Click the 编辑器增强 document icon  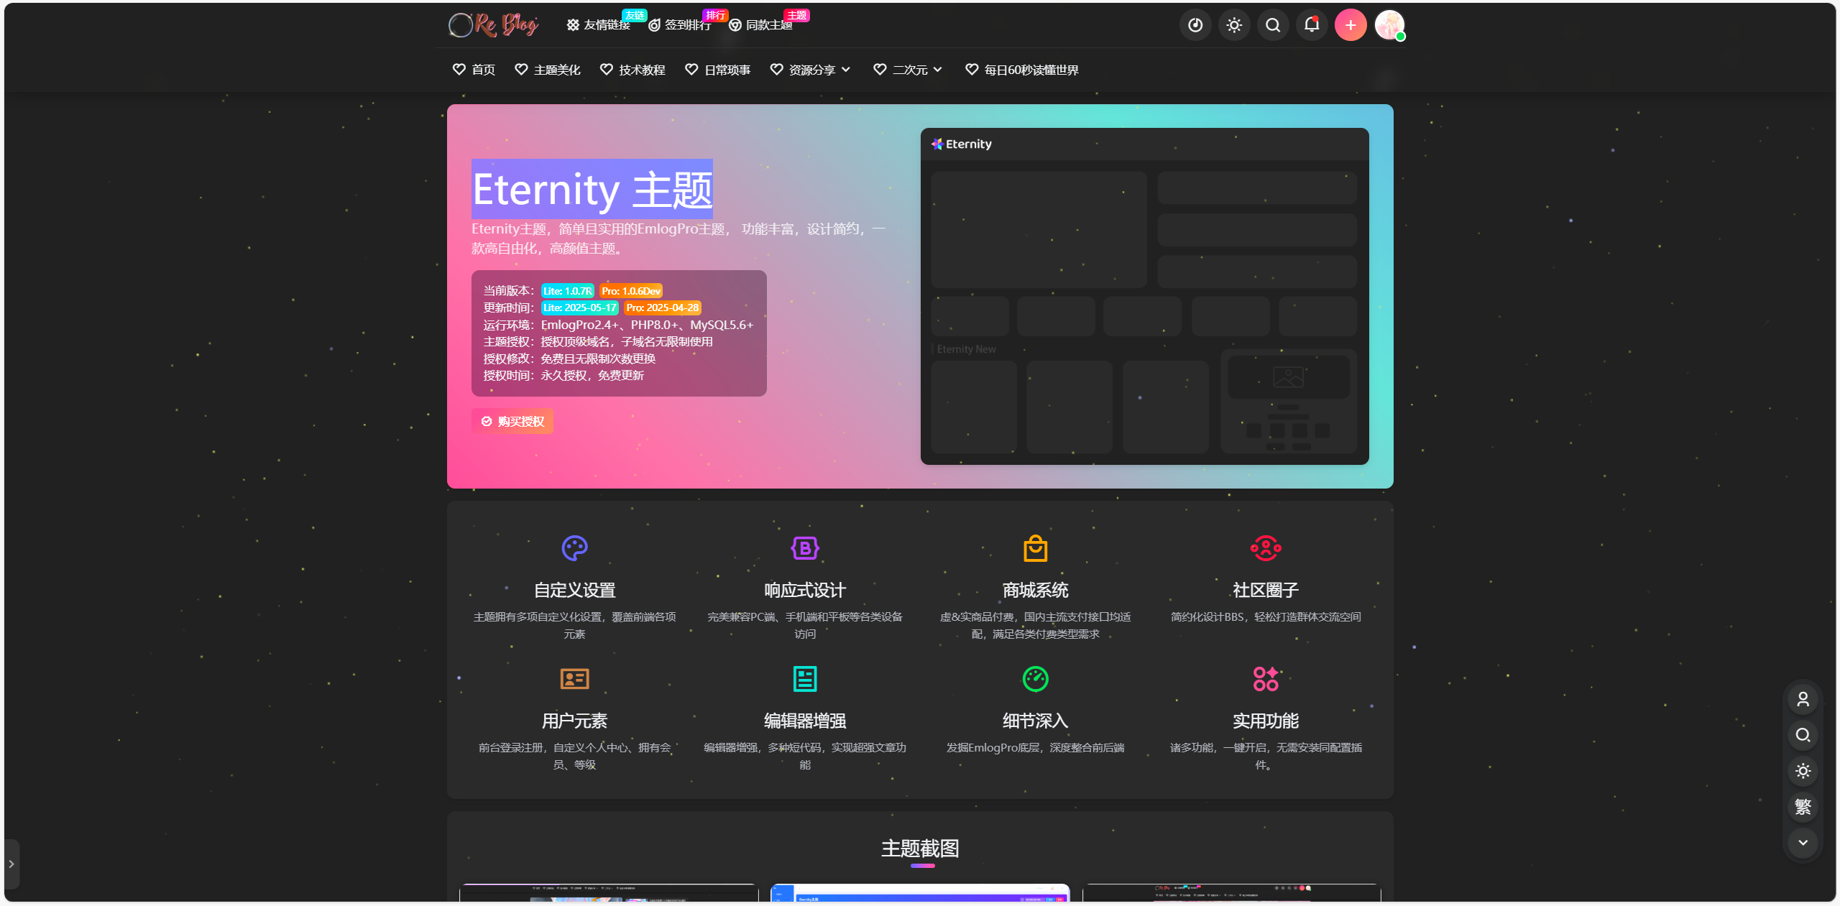[805, 679]
